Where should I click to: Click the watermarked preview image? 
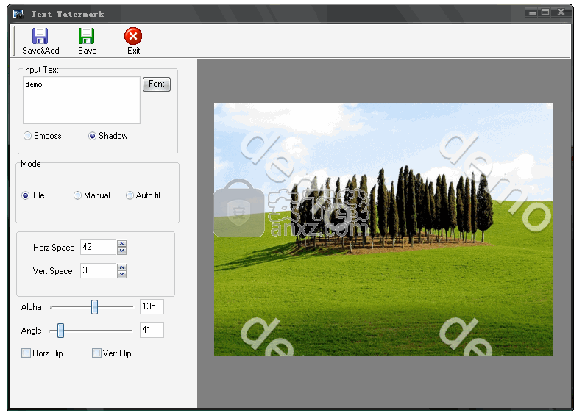point(383,229)
